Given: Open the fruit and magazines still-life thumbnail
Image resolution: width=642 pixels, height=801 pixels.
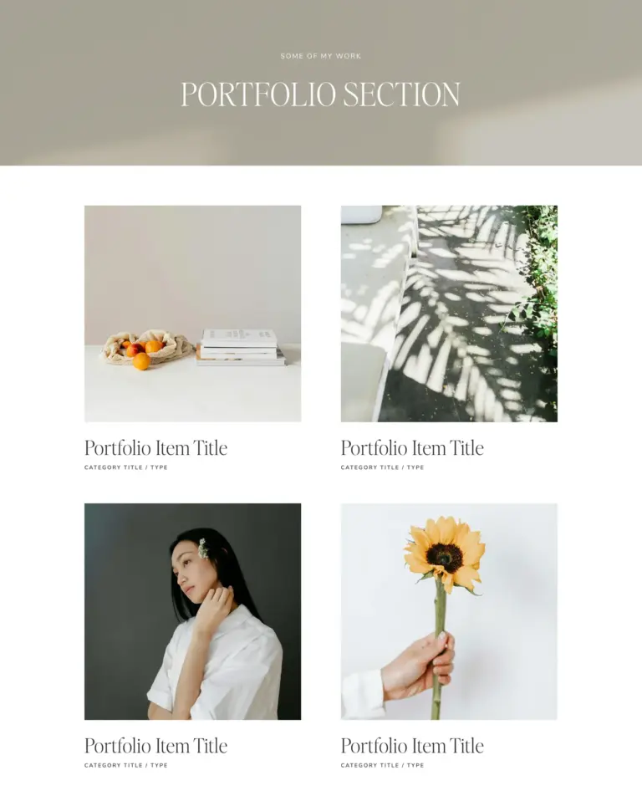Looking at the screenshot, I should pyautogui.click(x=192, y=314).
